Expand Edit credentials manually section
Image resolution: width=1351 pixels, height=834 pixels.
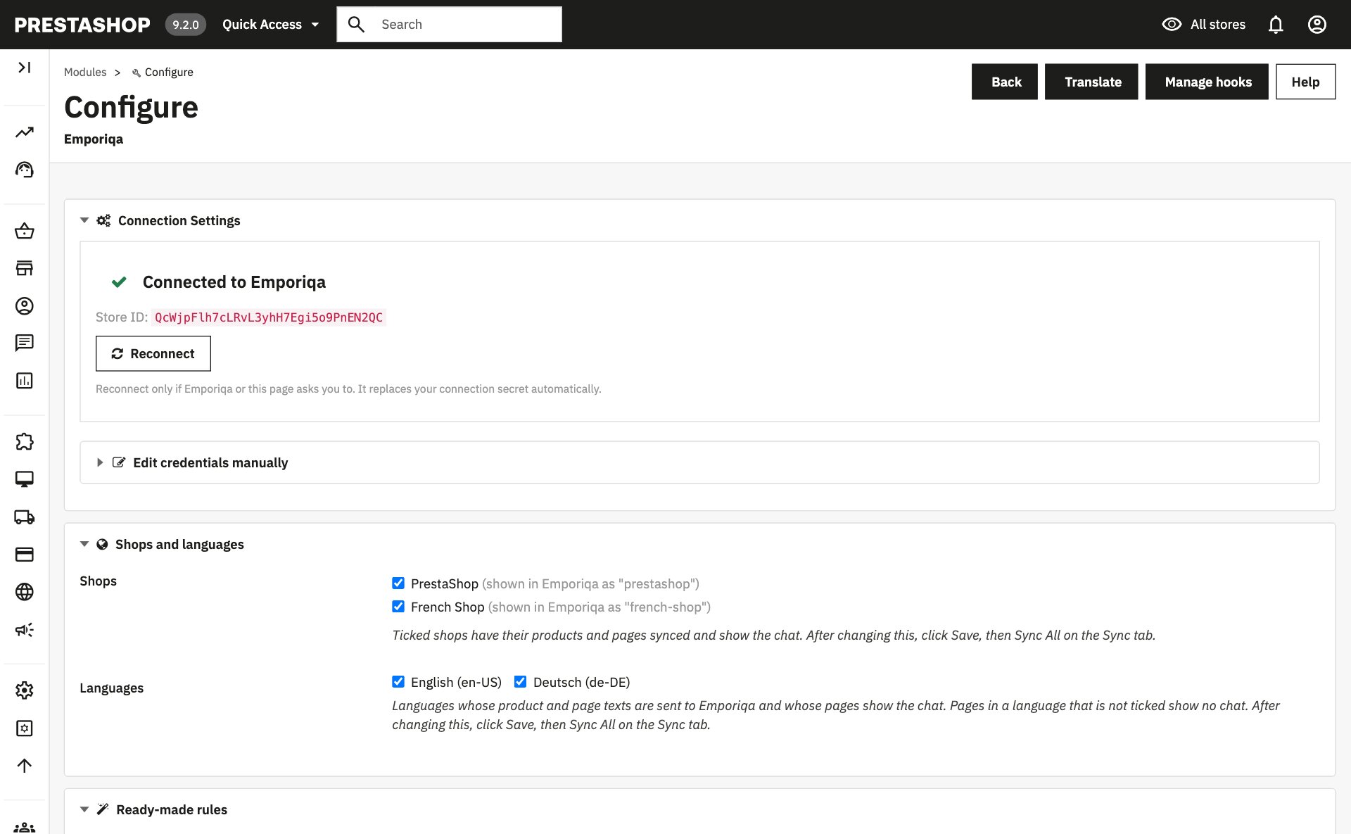coord(193,462)
